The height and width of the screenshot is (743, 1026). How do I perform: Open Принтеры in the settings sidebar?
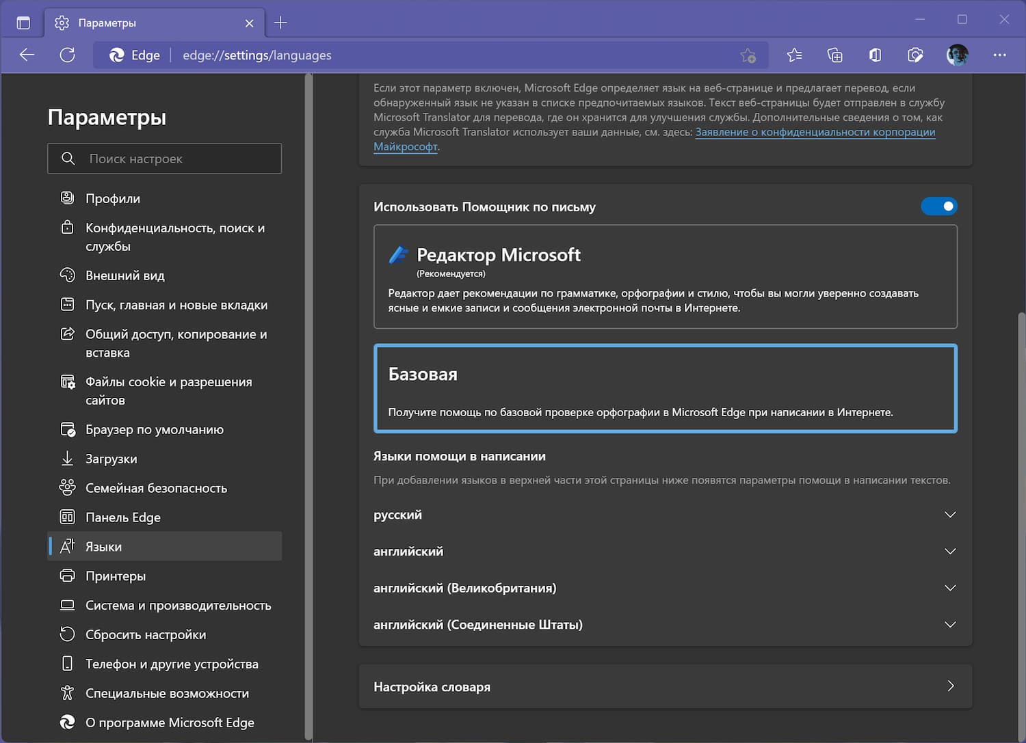coord(116,576)
